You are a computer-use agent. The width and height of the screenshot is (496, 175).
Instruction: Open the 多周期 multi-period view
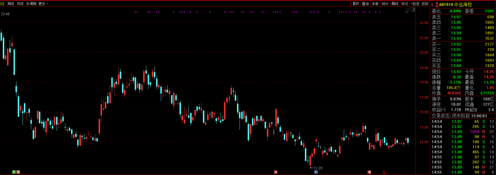point(31,4)
